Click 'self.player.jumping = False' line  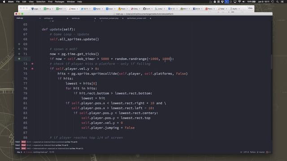108,128
